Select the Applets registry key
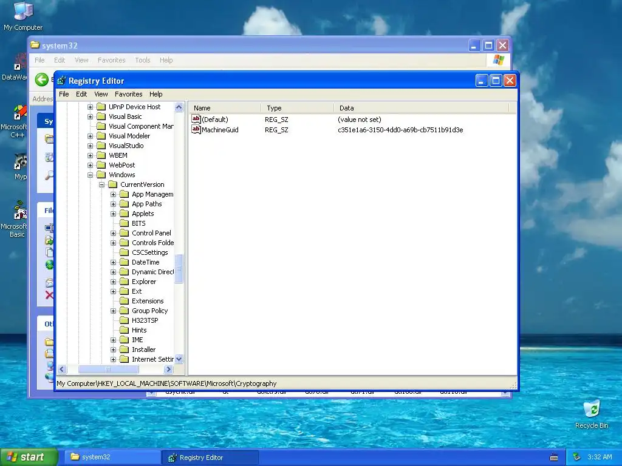The width and height of the screenshot is (622, 466). (x=143, y=214)
